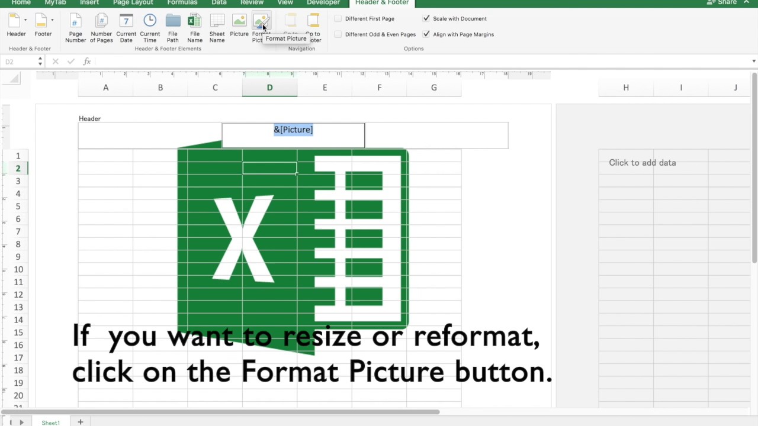
Task: Expand the formula bar arrow
Action: pyautogui.click(x=753, y=62)
